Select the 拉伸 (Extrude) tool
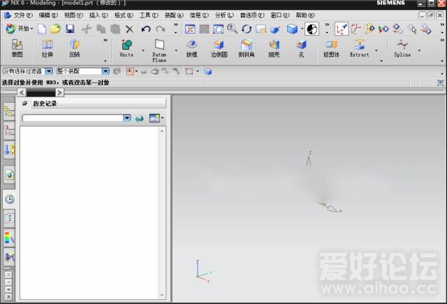Viewport: 447px width, 304px height. [x=47, y=48]
